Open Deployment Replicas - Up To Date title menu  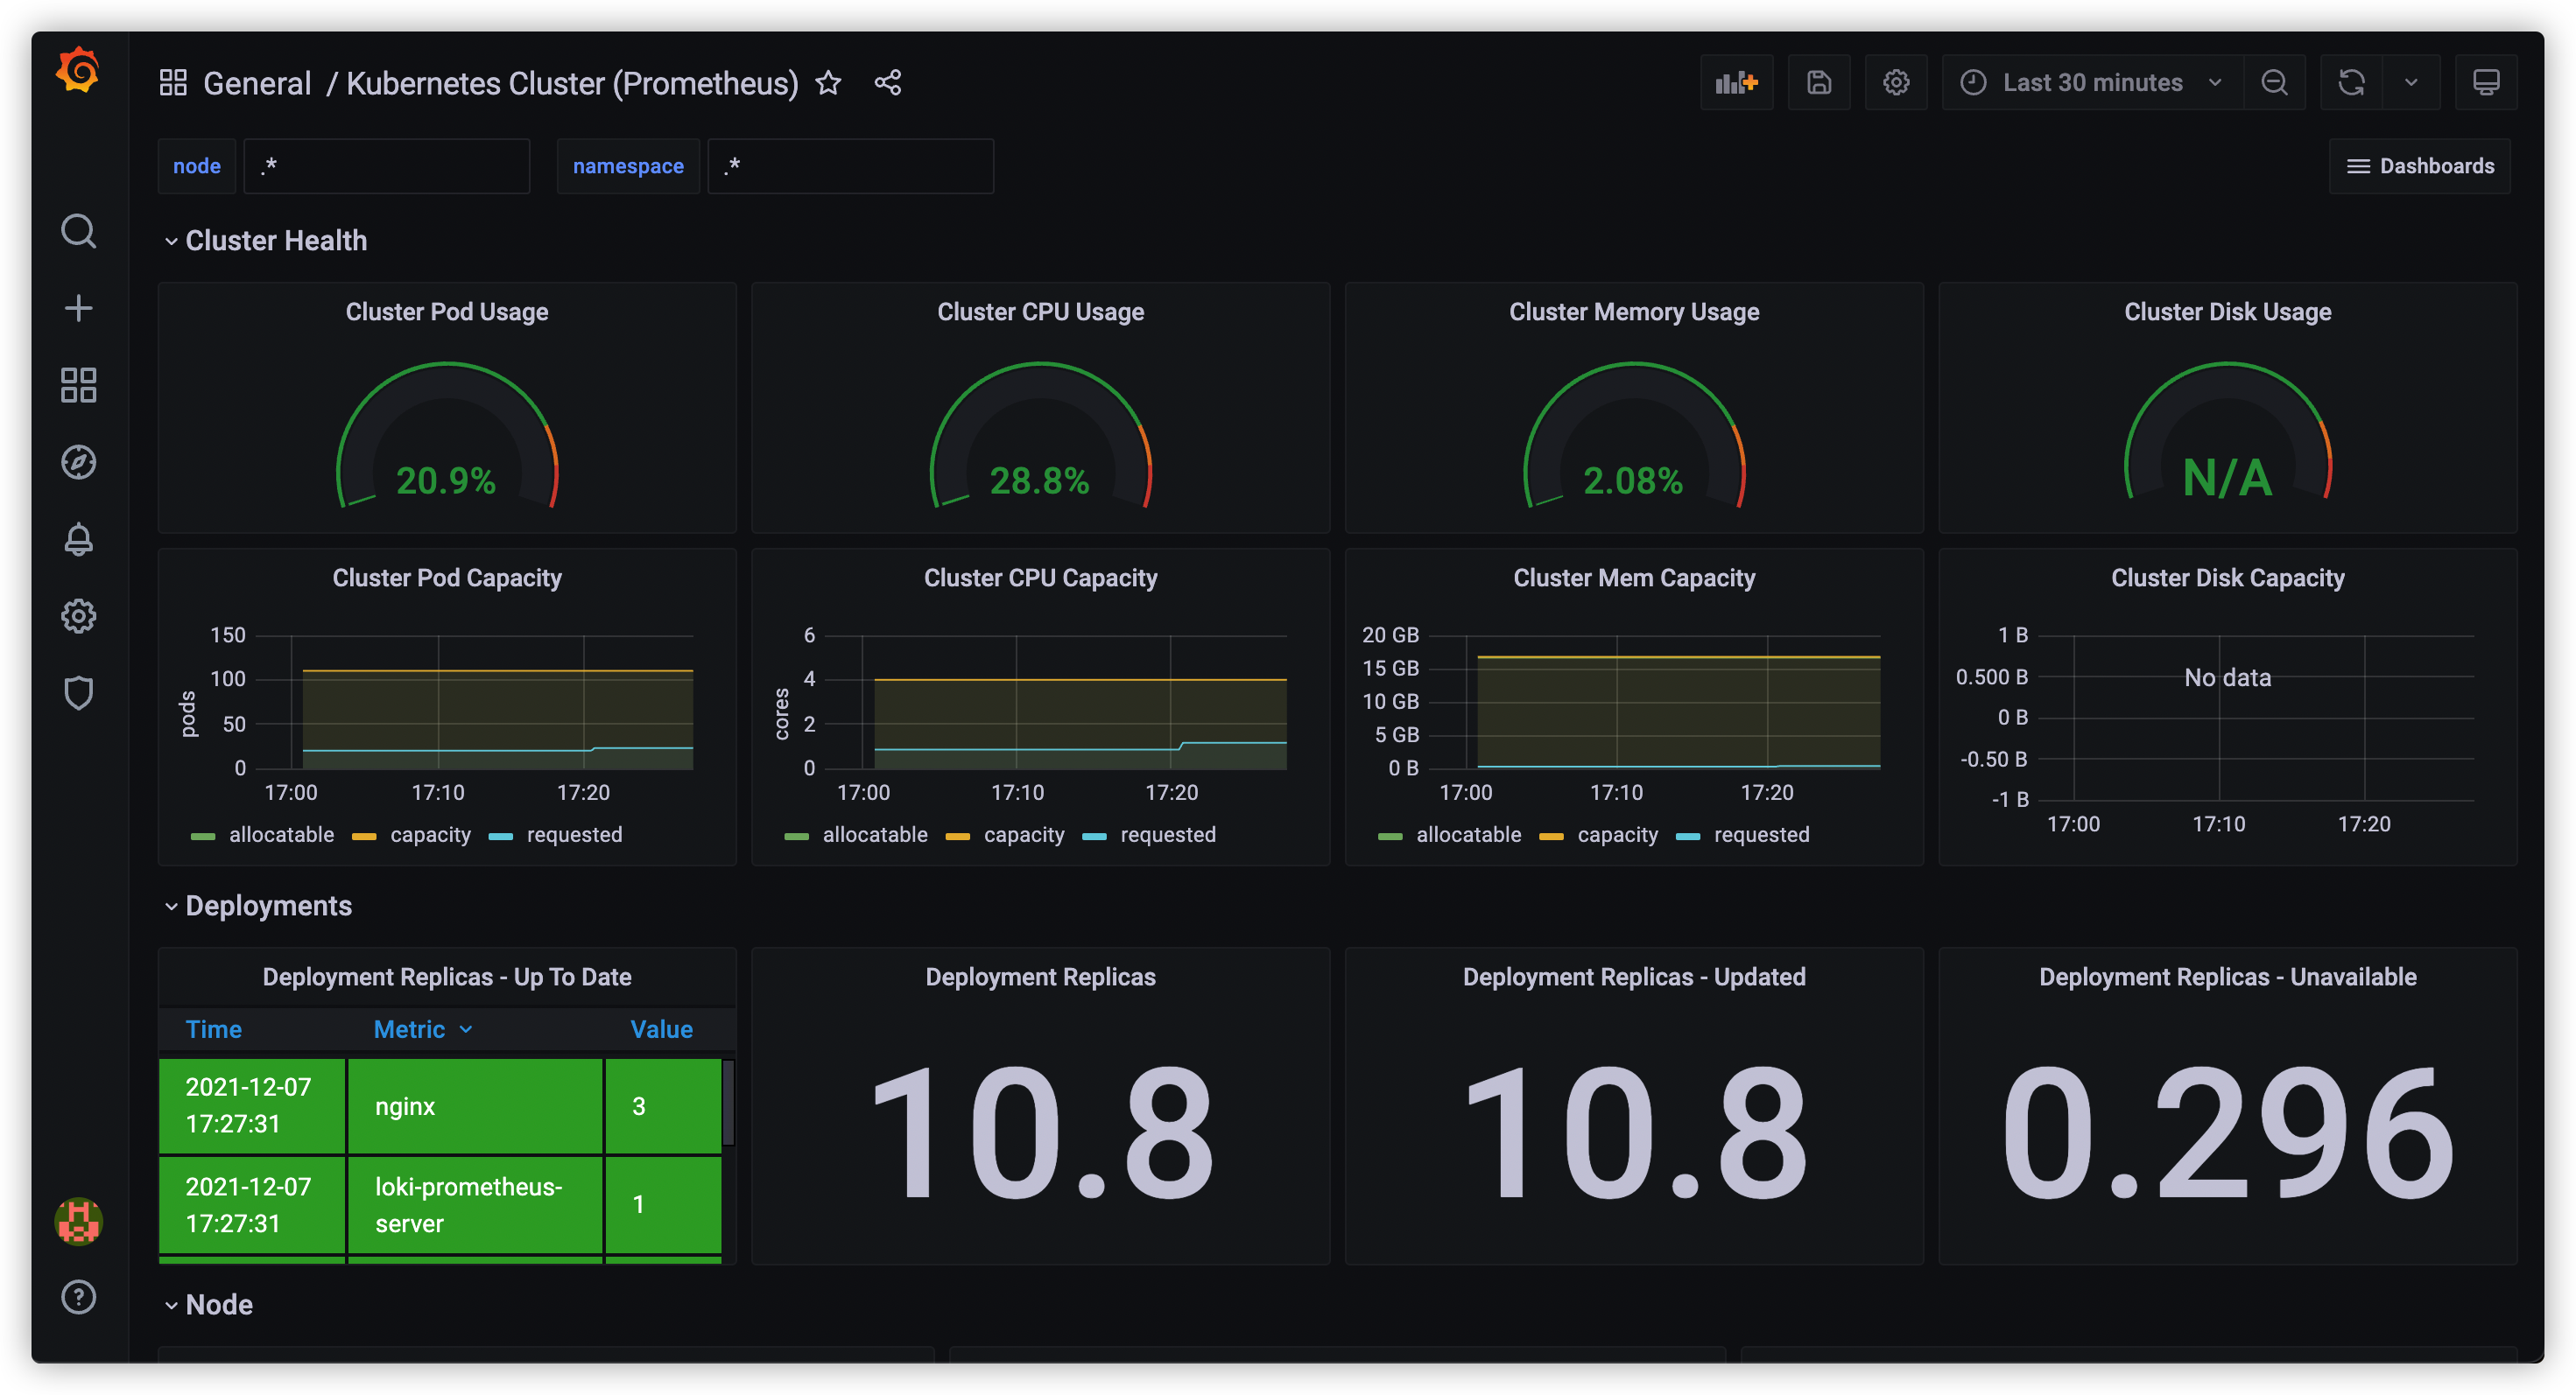[447, 977]
